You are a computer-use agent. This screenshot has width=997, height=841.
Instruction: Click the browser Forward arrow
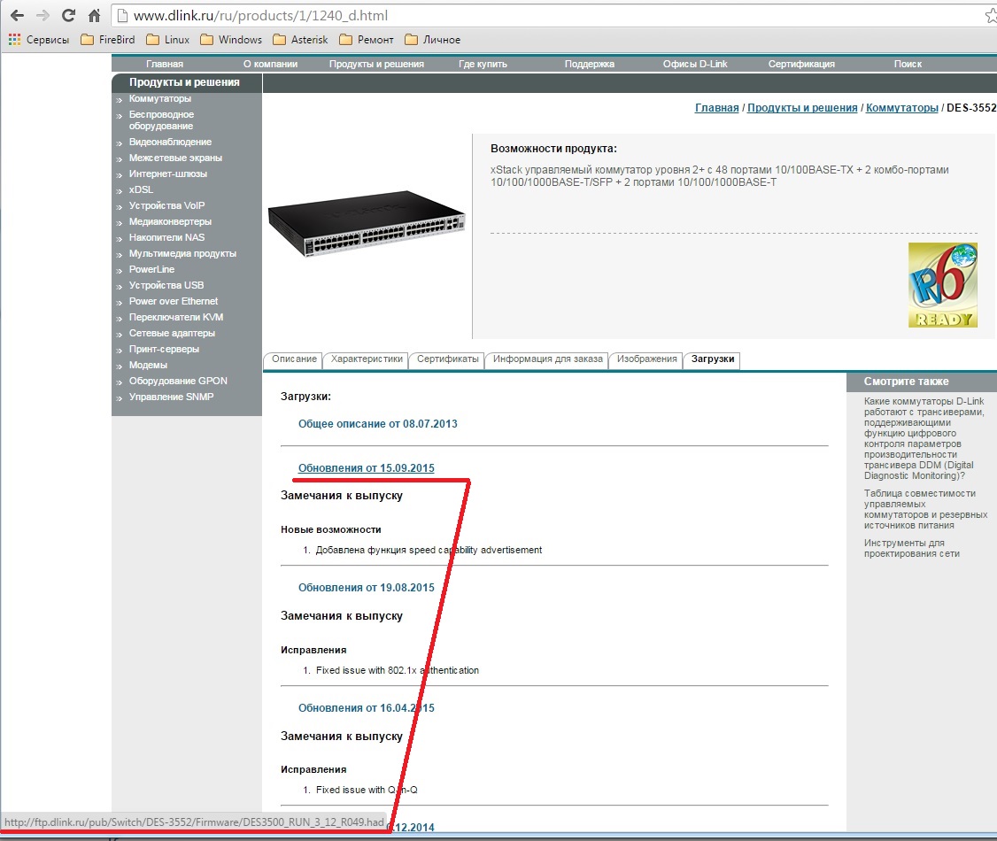pos(43,15)
